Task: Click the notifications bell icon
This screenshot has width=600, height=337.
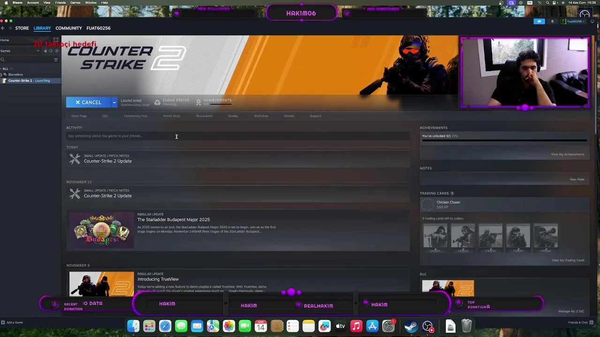Action: (552, 21)
